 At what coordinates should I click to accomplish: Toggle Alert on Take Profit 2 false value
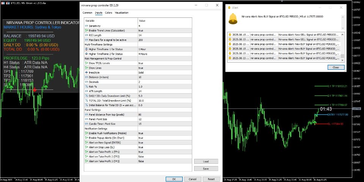pos(165,157)
